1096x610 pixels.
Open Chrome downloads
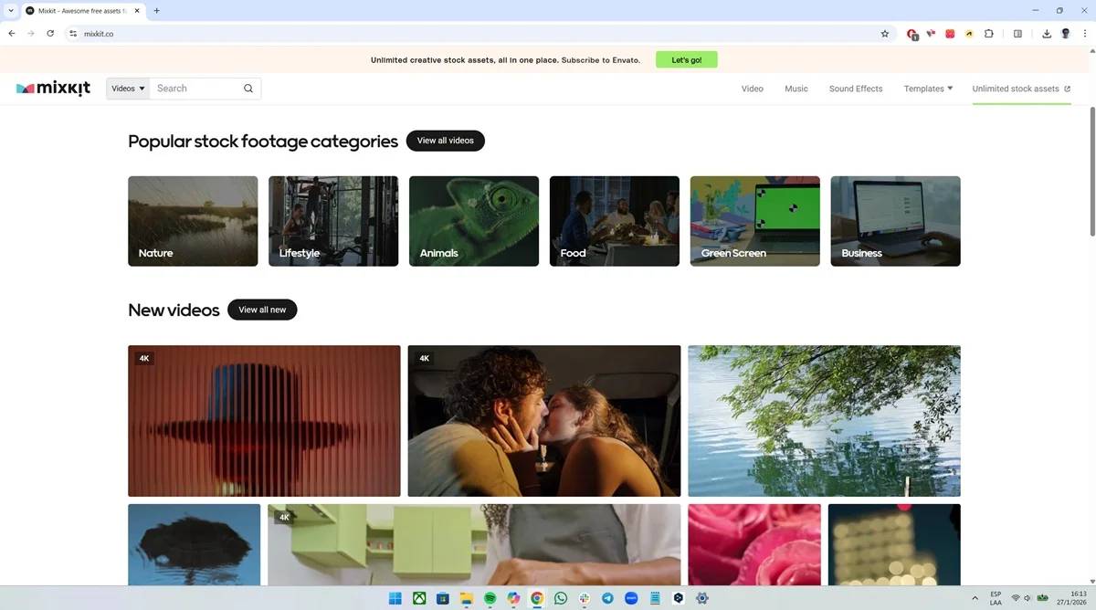click(1047, 34)
